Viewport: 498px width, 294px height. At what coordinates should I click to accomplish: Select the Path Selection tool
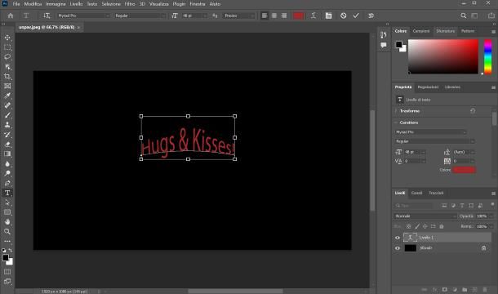click(x=7, y=203)
